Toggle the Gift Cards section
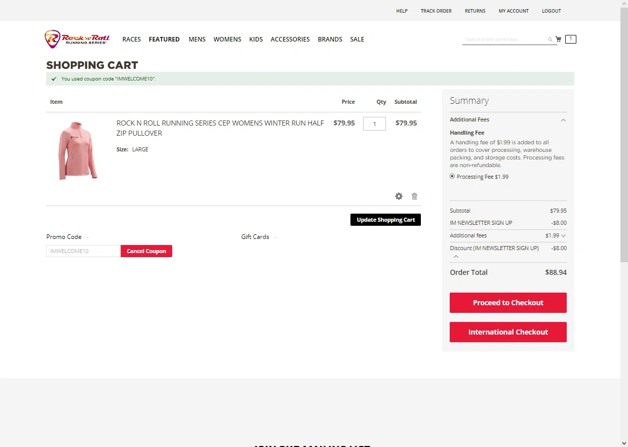628x447 pixels. pos(259,237)
